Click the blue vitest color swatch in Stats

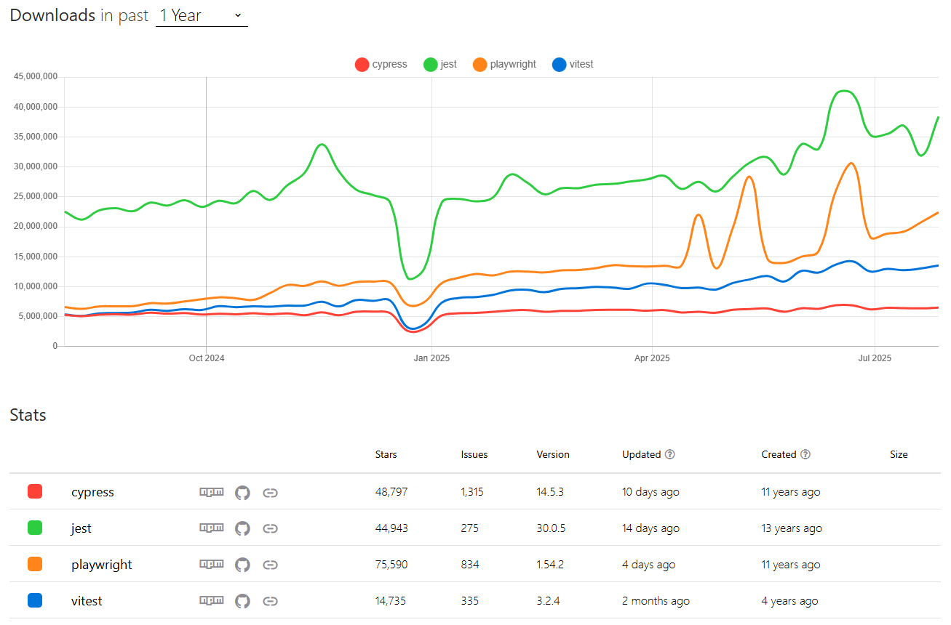(34, 600)
